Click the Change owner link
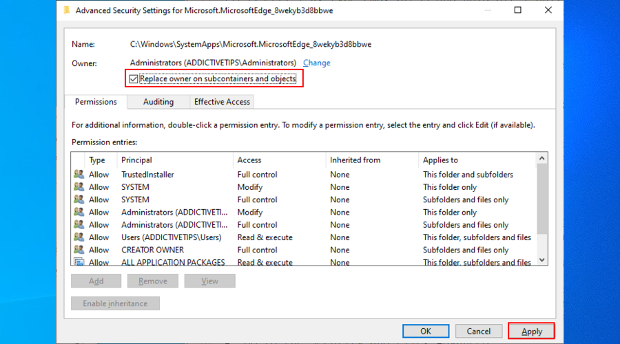The width and height of the screenshot is (620, 344). (x=316, y=63)
